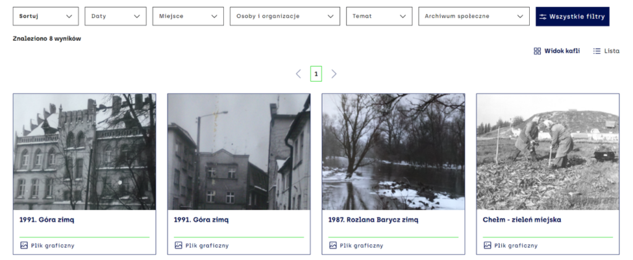
Task: Click 'Znaleziono 8 wyników' results count
Action: coord(47,39)
